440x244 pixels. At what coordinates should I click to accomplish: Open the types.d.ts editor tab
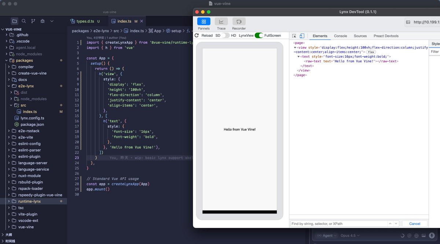(85, 21)
